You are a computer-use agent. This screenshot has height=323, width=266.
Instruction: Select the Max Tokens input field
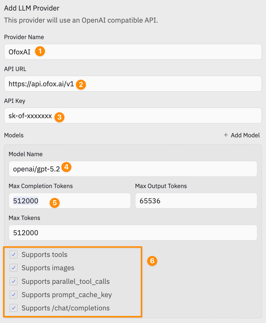pos(133,233)
